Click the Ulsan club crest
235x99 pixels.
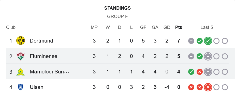click(21, 87)
